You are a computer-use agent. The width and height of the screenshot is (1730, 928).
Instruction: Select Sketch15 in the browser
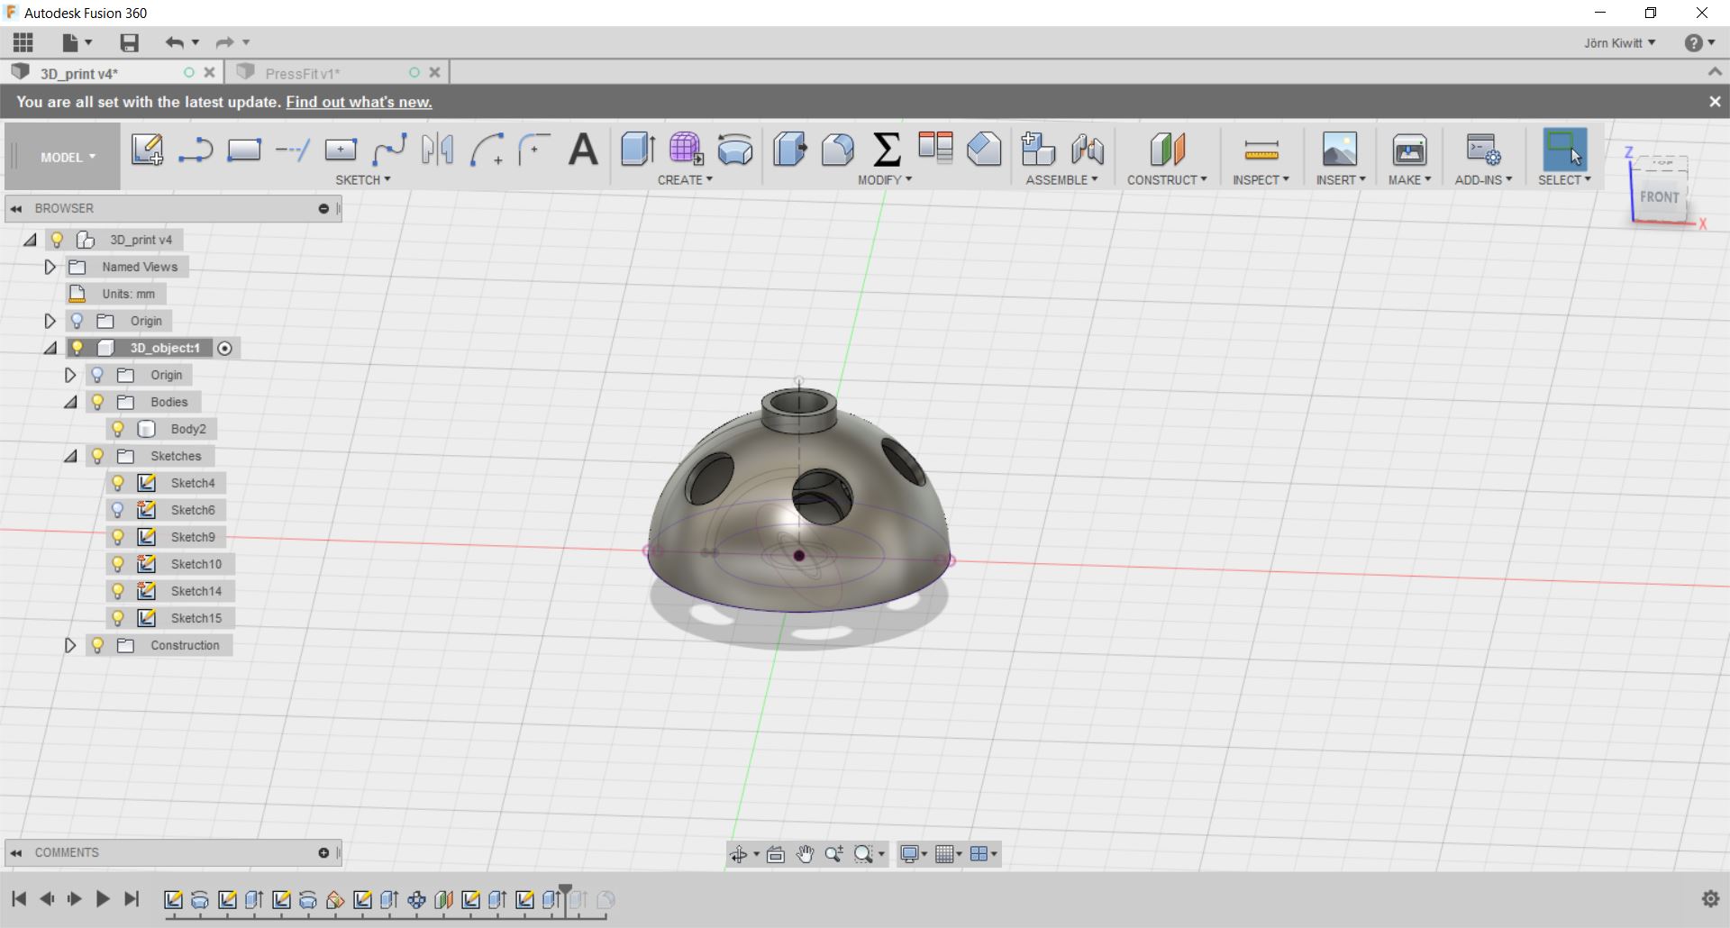pyautogui.click(x=196, y=618)
